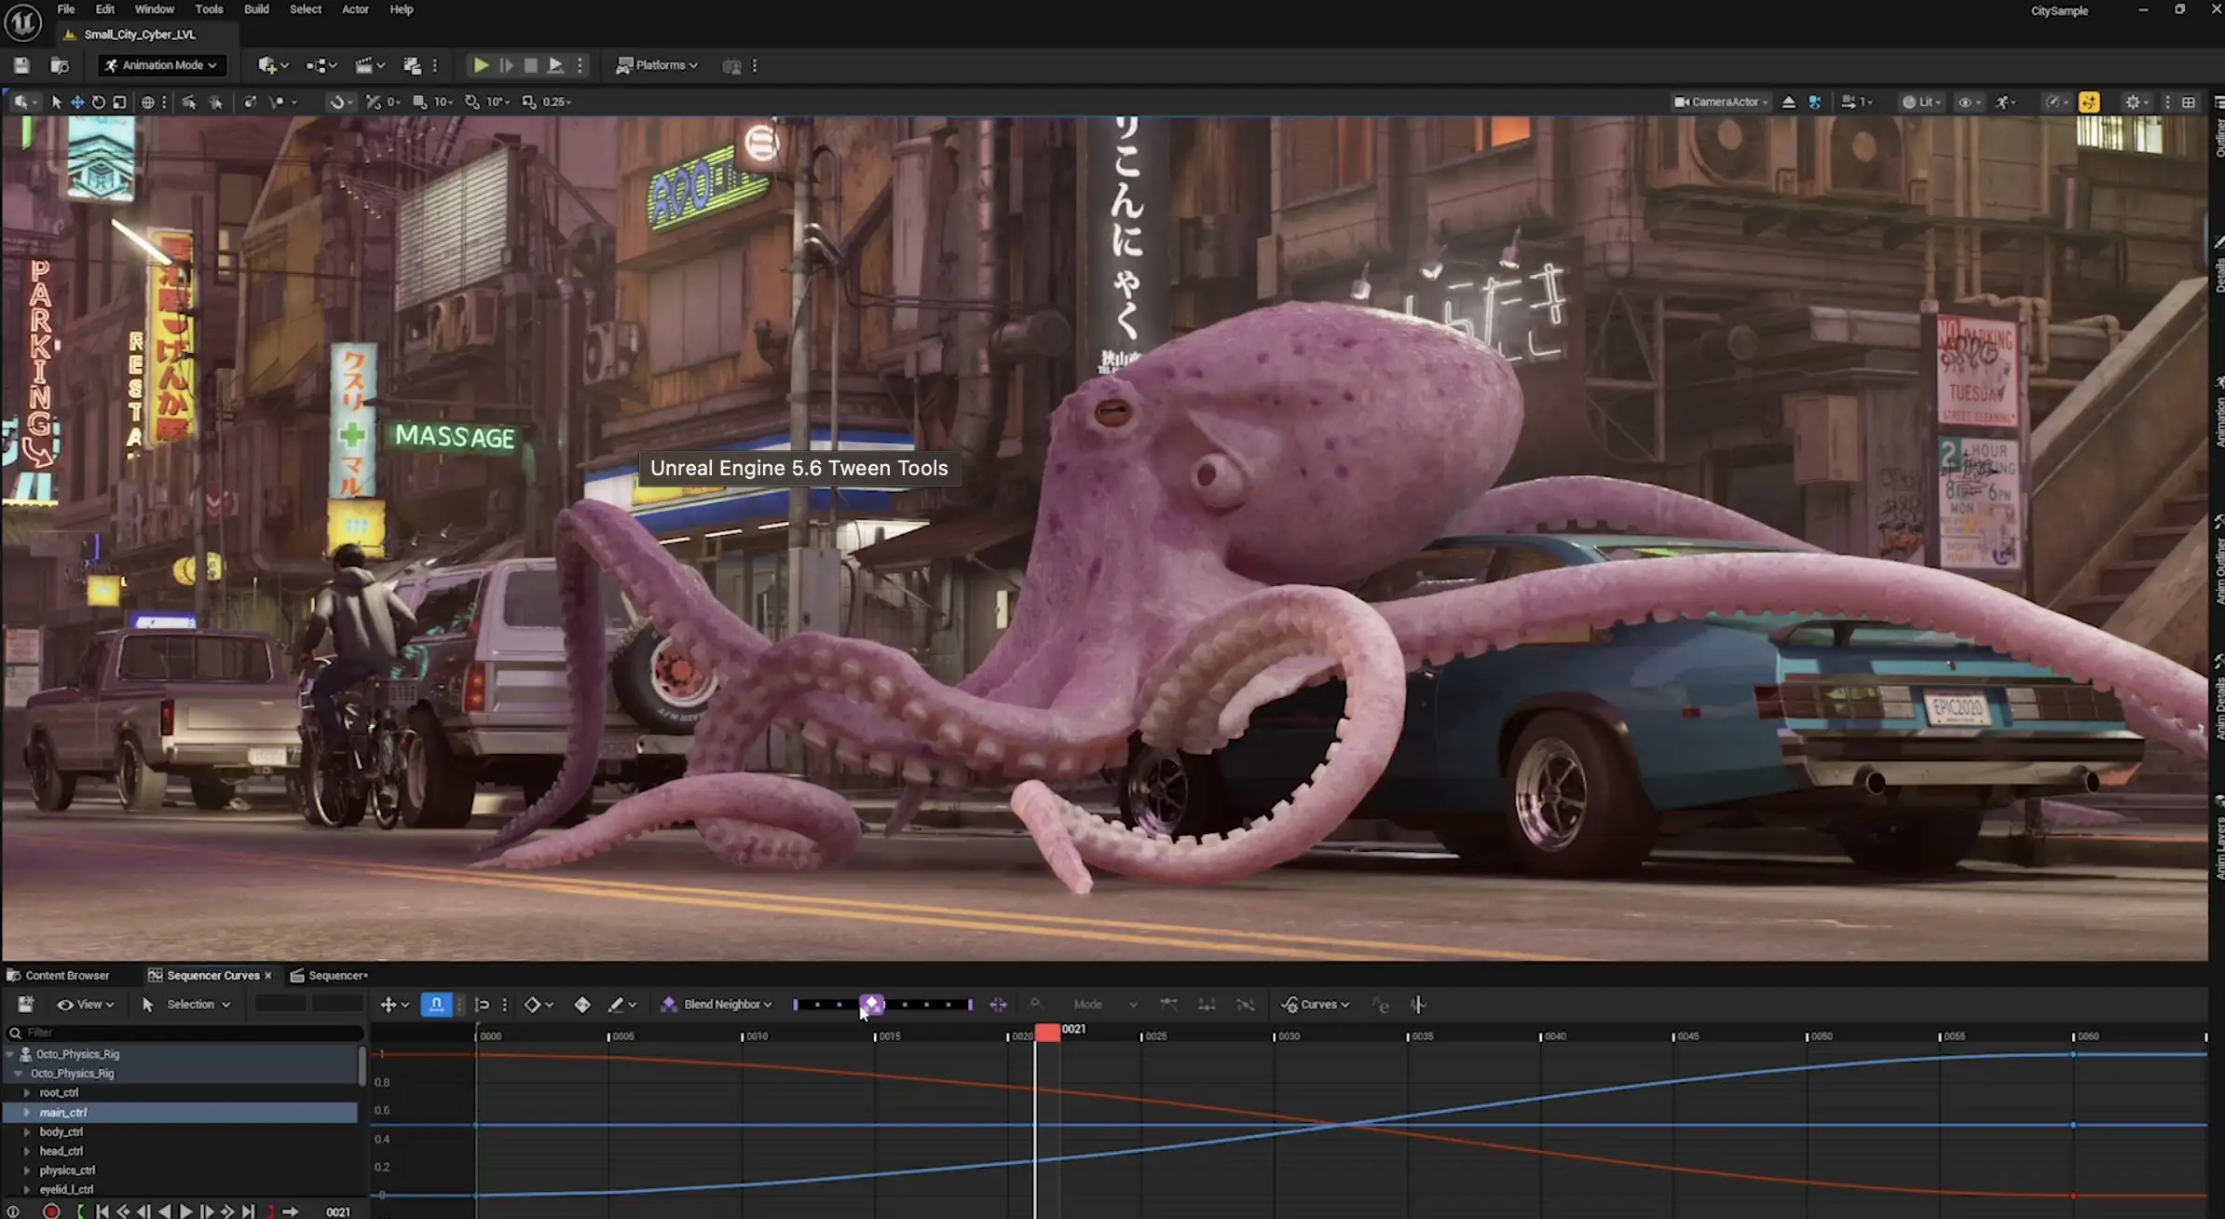Select the Scale transform tool in viewport
Screen dimensions: 2225x1219
pyautogui.click(x=119, y=103)
